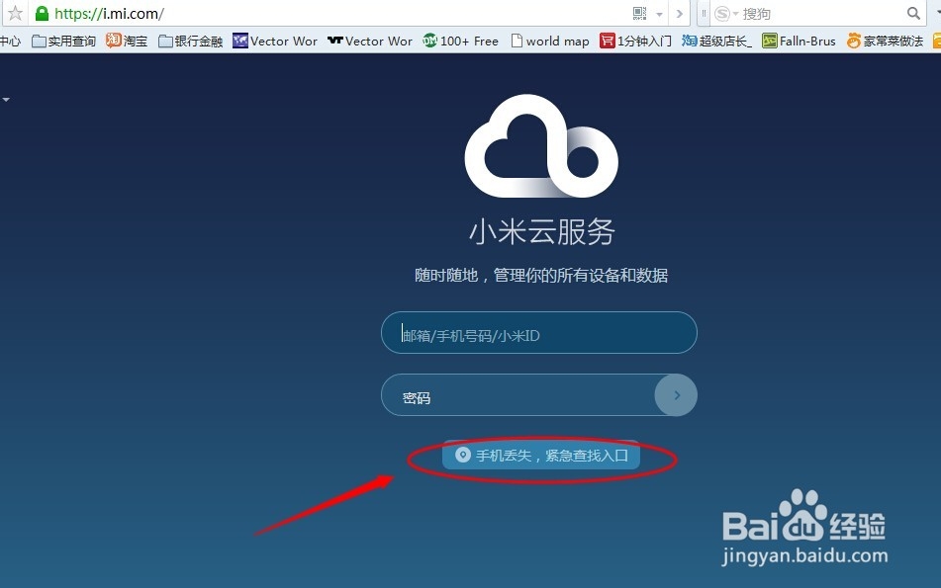Open the 超级店长 bookmark
Screen dimensions: 941x588
click(x=716, y=41)
